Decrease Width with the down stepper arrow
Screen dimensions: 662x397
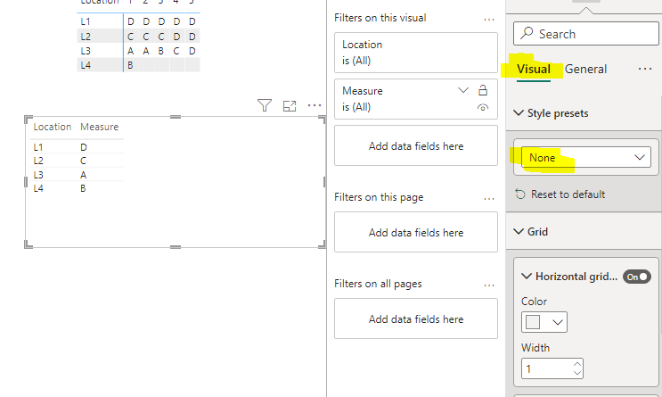pyautogui.click(x=577, y=373)
